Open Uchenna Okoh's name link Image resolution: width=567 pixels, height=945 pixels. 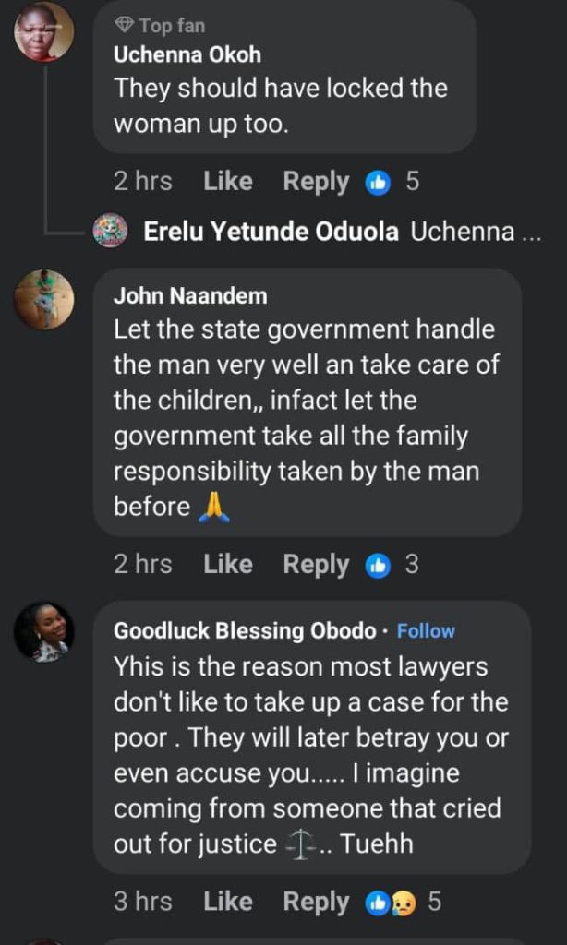[x=187, y=54]
